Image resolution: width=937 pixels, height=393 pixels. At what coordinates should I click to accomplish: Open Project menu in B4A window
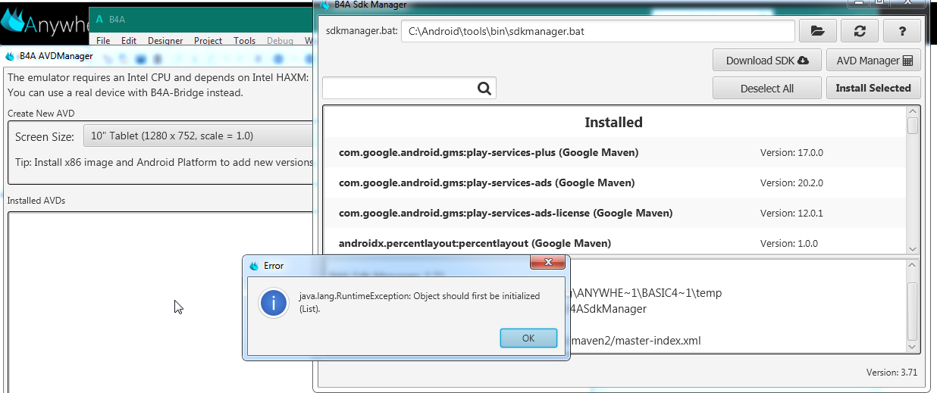208,41
